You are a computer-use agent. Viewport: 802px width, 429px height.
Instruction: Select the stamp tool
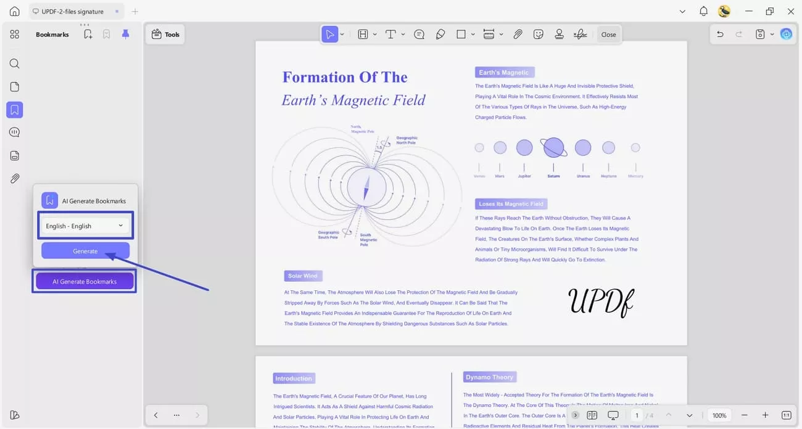click(559, 34)
